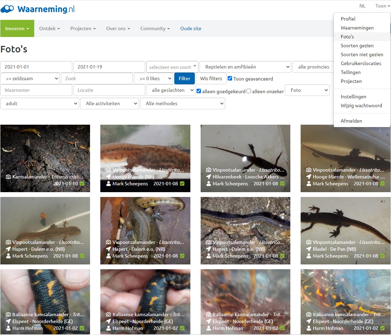Toggle the Toon geavanceerd checkbox

(x=230, y=78)
